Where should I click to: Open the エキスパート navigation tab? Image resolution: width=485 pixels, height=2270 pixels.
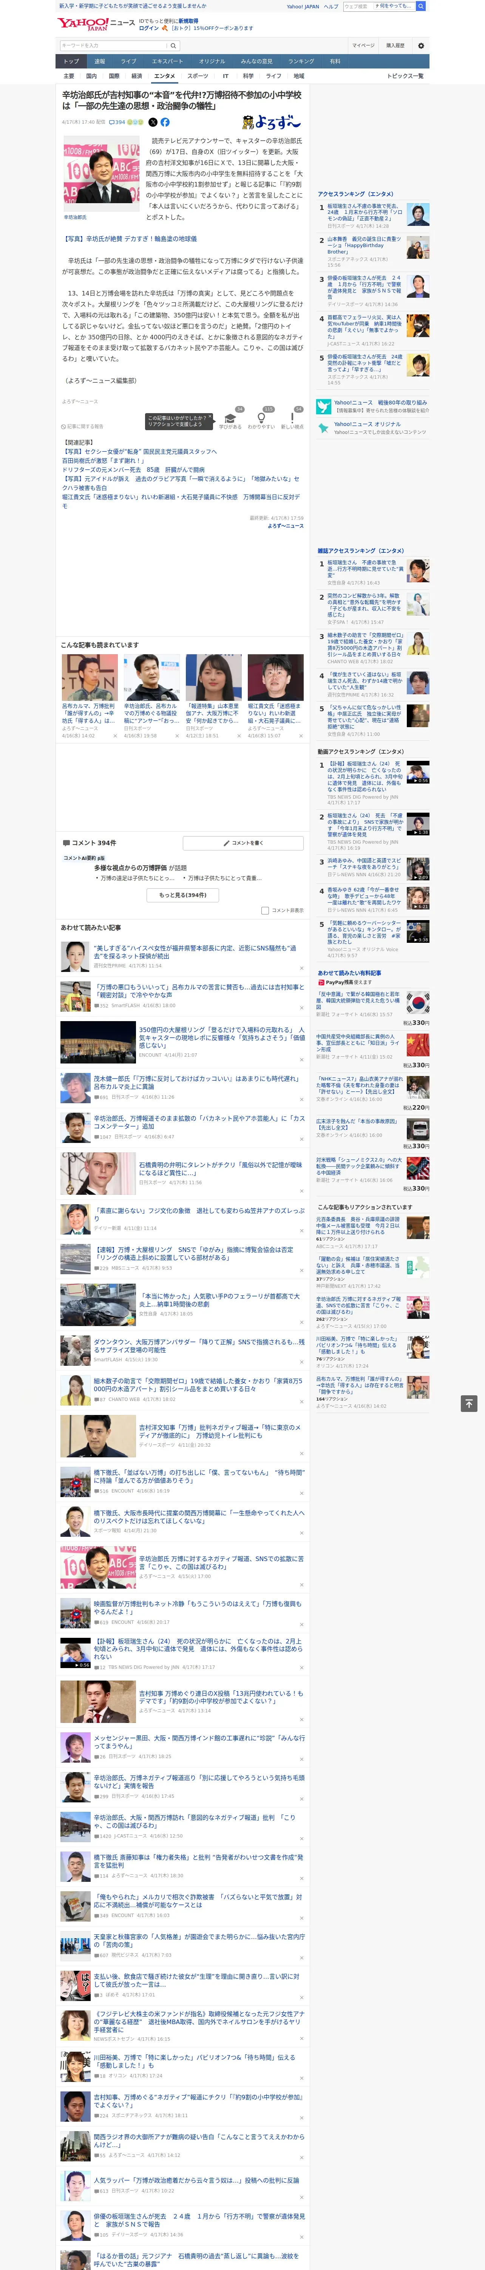tap(167, 62)
